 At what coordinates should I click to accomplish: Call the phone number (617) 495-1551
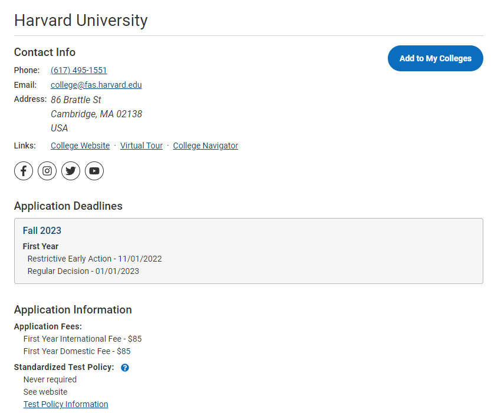click(x=78, y=70)
